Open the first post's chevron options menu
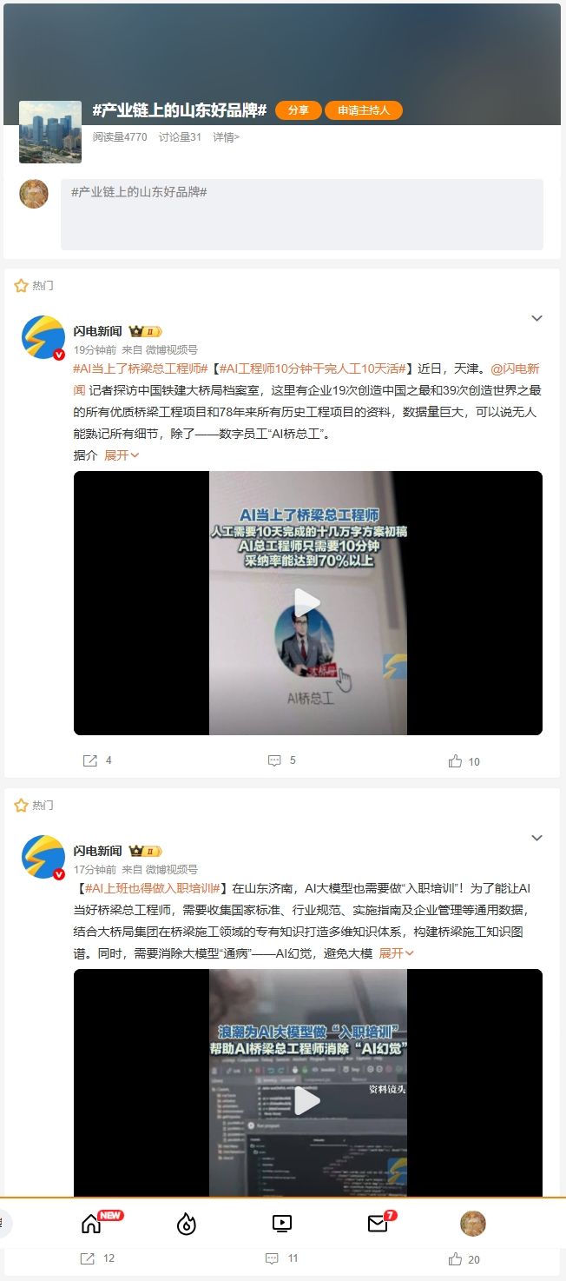The height and width of the screenshot is (1281, 566). (536, 318)
